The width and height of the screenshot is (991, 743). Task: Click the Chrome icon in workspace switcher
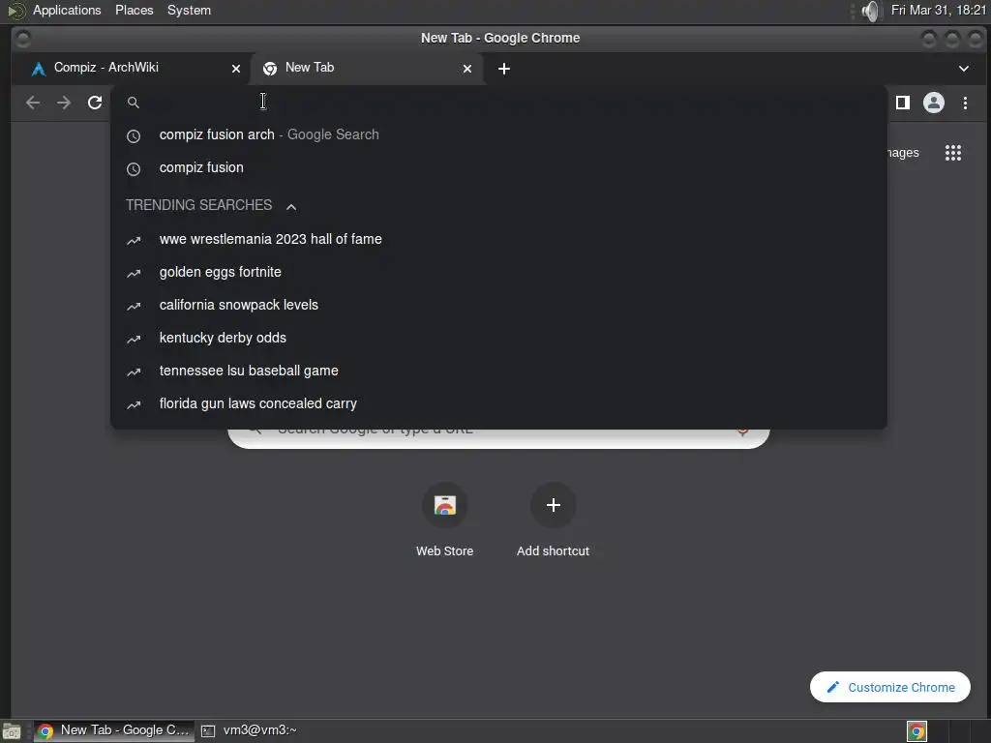tap(916, 731)
